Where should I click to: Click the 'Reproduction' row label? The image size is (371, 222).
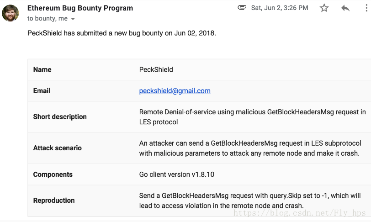tap(54, 201)
